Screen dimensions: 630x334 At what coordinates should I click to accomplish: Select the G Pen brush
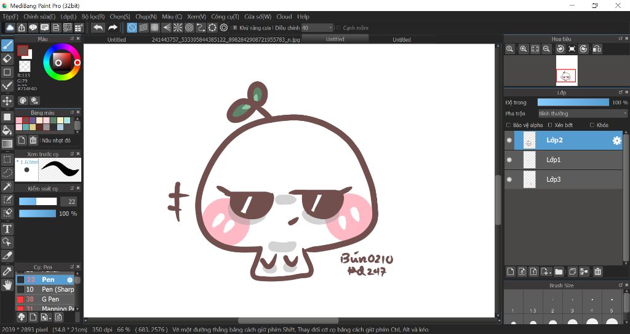[x=46, y=299]
